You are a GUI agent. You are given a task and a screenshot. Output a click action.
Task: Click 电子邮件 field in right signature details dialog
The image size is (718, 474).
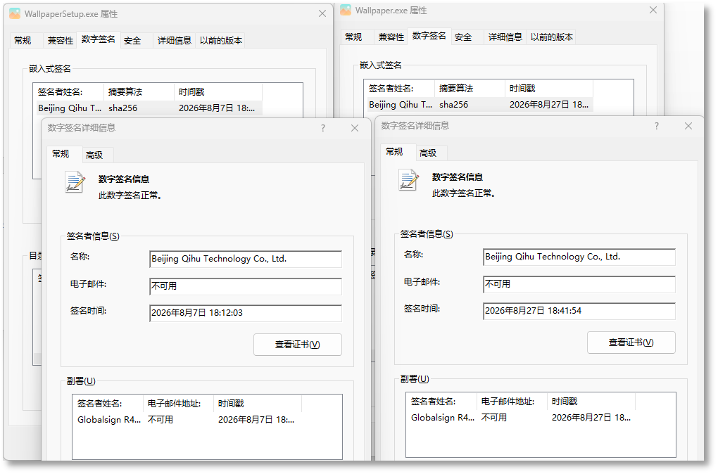(579, 284)
